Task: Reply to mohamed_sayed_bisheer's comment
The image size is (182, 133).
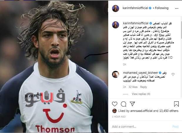Action: [x=143, y=87]
